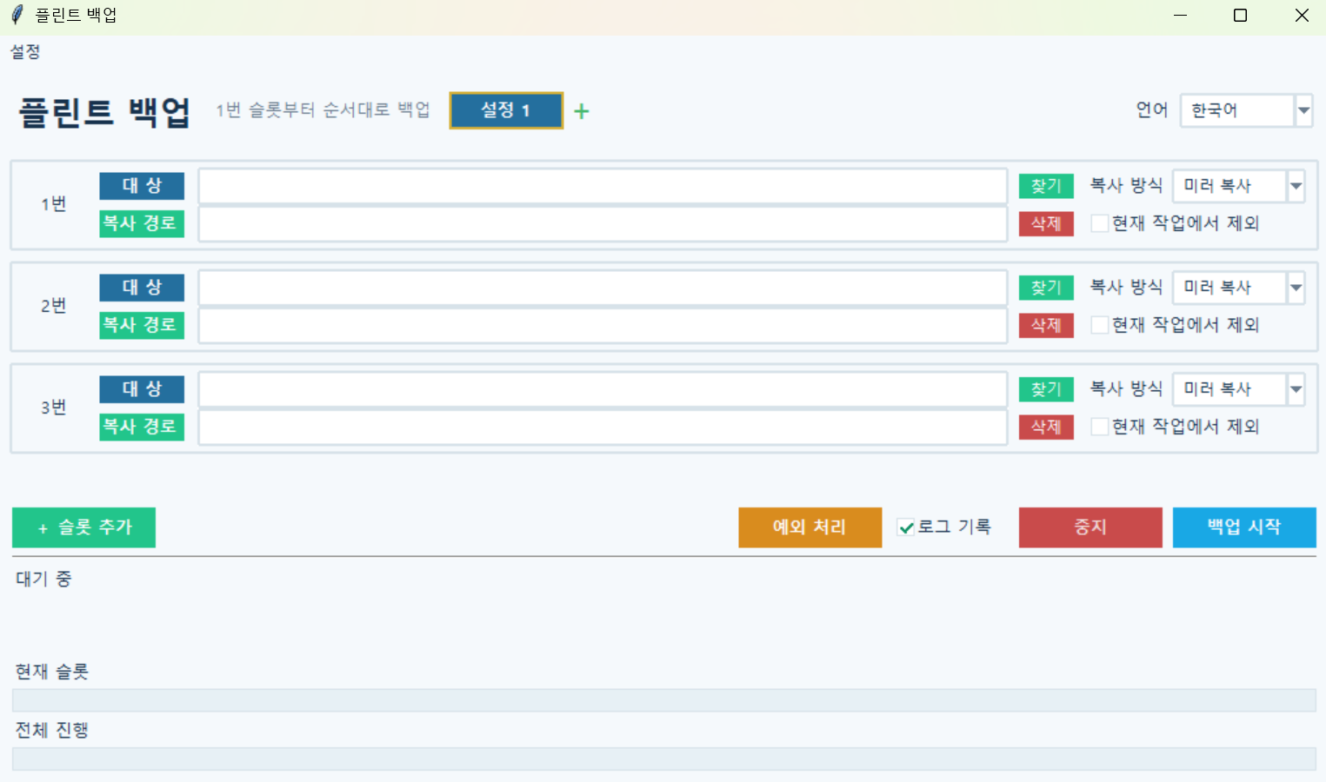Focus the 대 상 path field of slot 2번
Screen dimensions: 1326x782
point(603,288)
